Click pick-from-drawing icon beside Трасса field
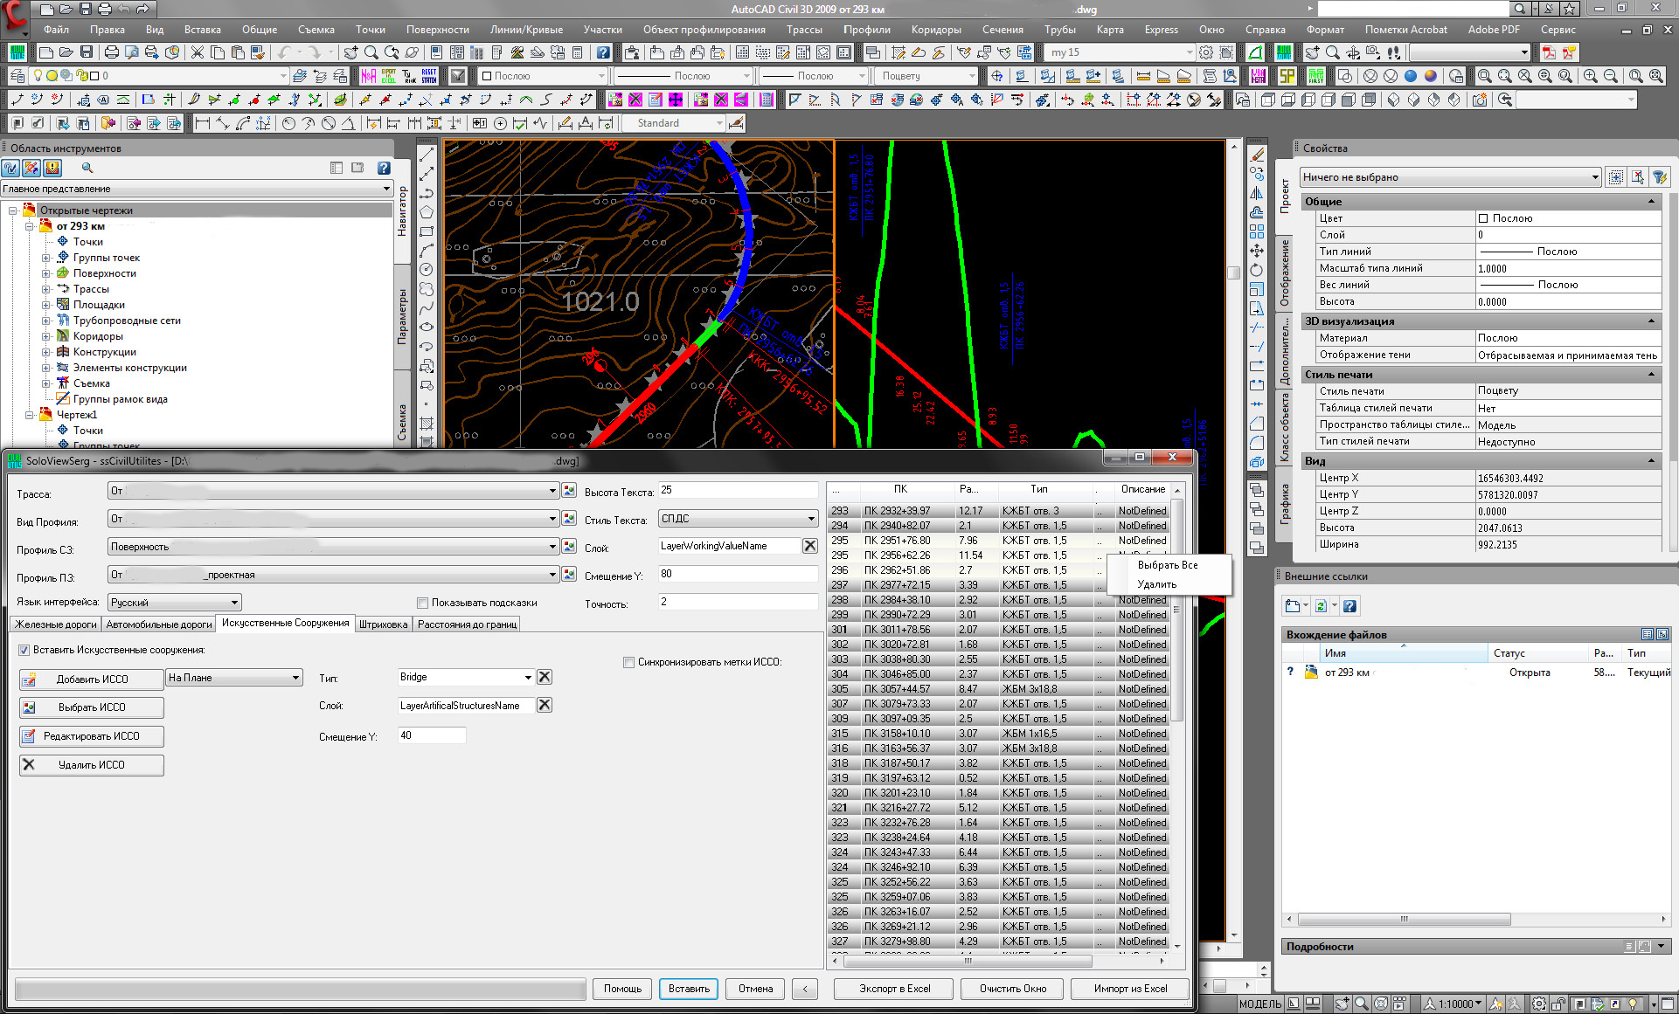The height and width of the screenshot is (1014, 1679). [569, 491]
